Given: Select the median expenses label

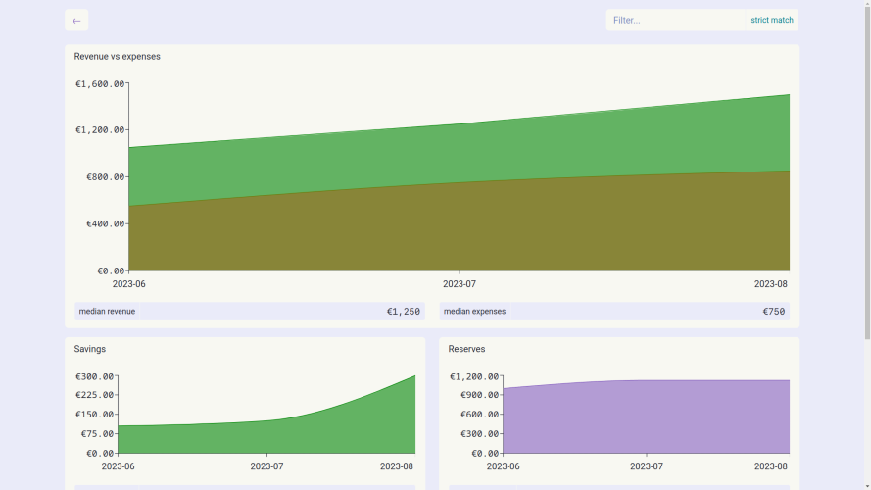Looking at the screenshot, I should [x=474, y=311].
